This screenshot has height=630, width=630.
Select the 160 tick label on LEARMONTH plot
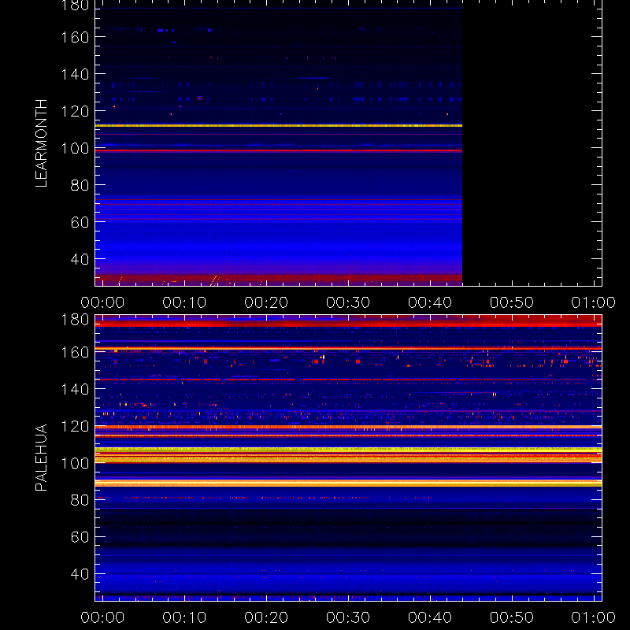pos(75,37)
